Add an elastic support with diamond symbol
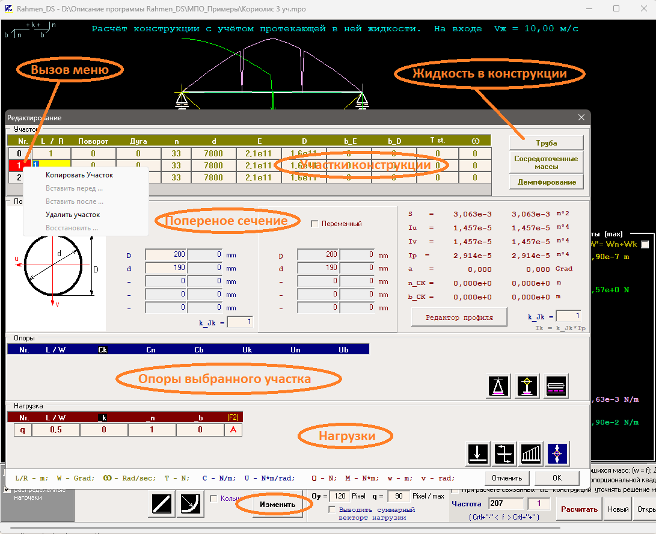Screen dimensions: 656x534 point(528,385)
